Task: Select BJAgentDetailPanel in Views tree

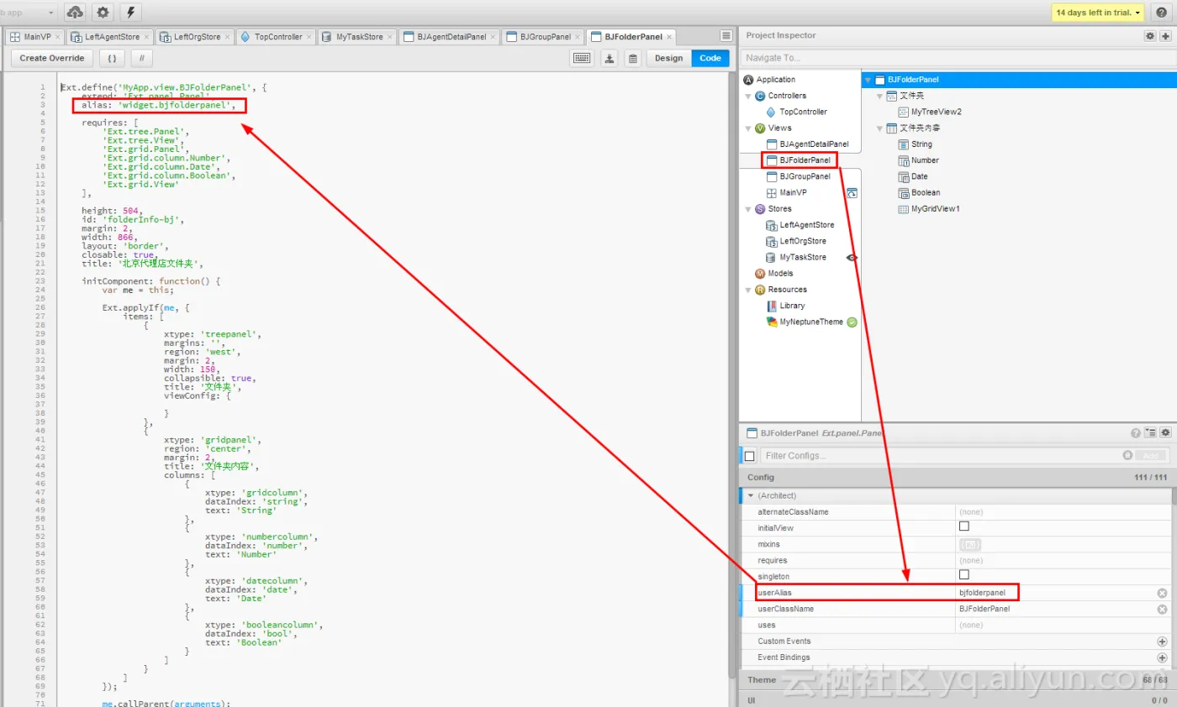Action: (x=814, y=144)
